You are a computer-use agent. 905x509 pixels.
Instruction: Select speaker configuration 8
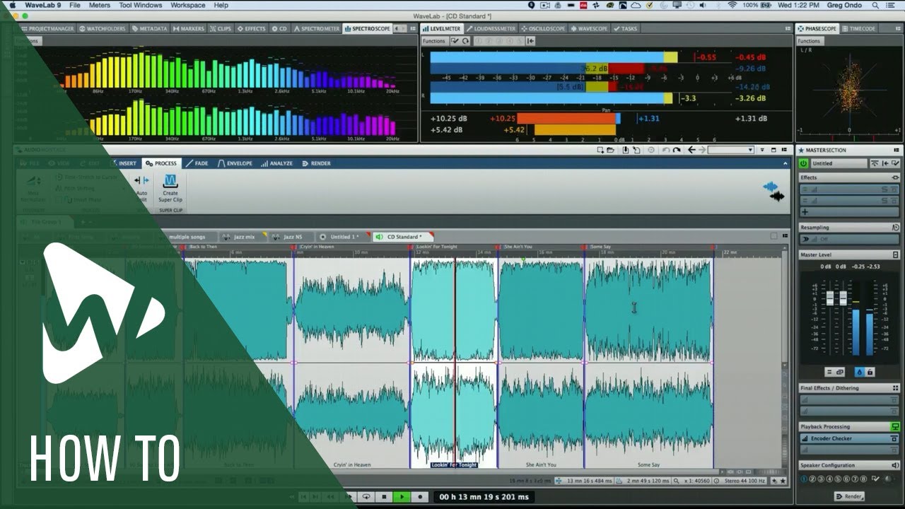pyautogui.click(x=863, y=479)
